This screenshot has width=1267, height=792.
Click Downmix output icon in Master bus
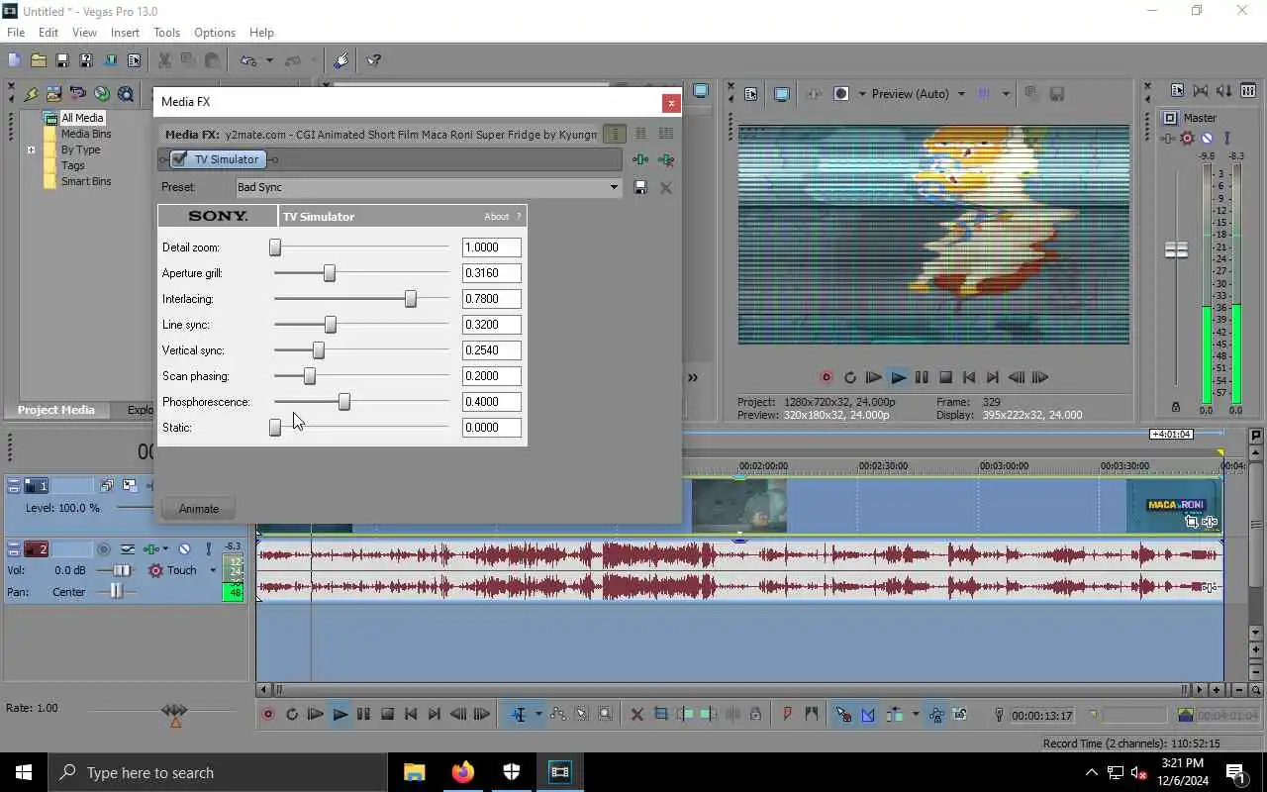click(1201, 90)
